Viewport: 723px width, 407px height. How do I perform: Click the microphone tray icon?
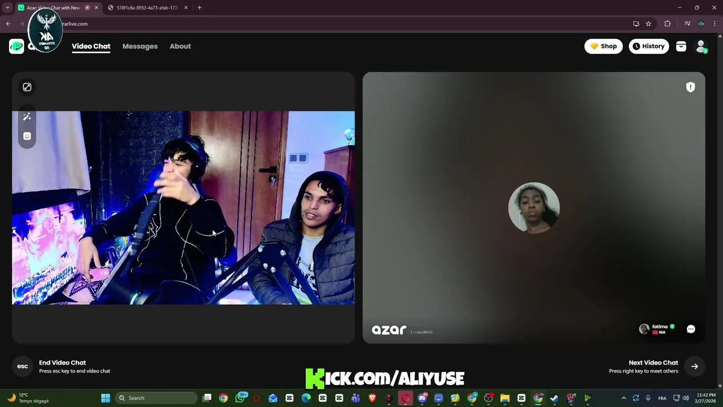648,398
